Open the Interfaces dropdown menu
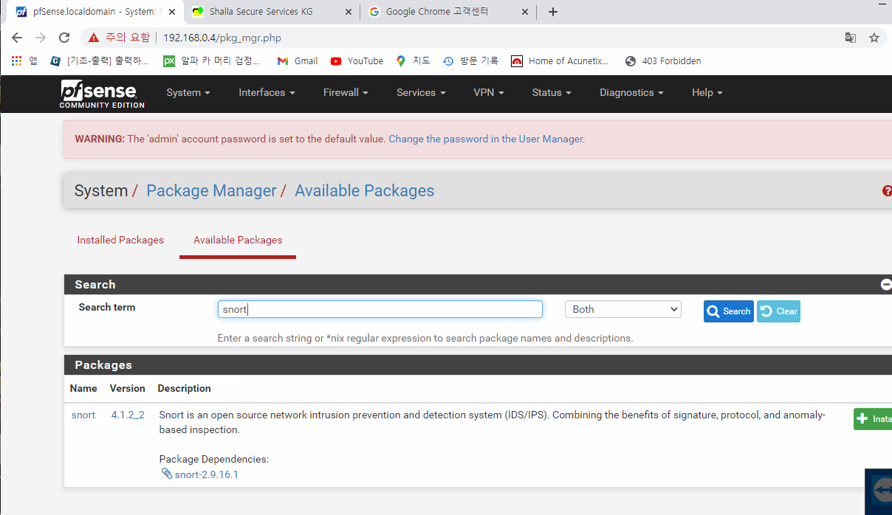This screenshot has width=892, height=515. point(267,92)
